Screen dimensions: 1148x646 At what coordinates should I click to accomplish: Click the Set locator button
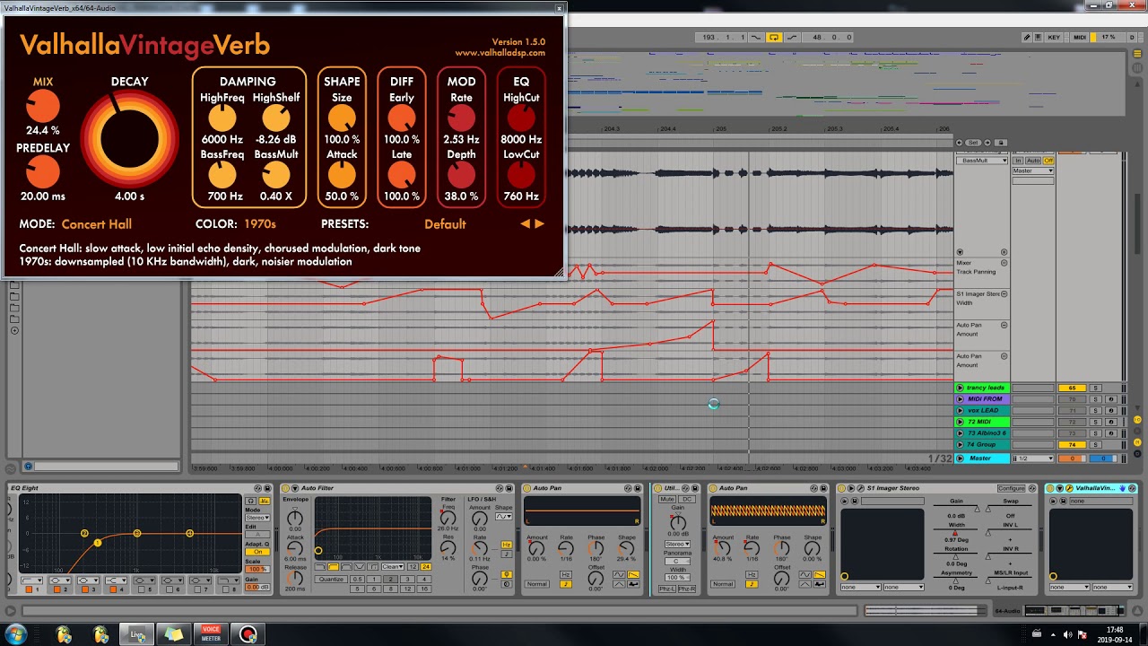click(x=973, y=143)
